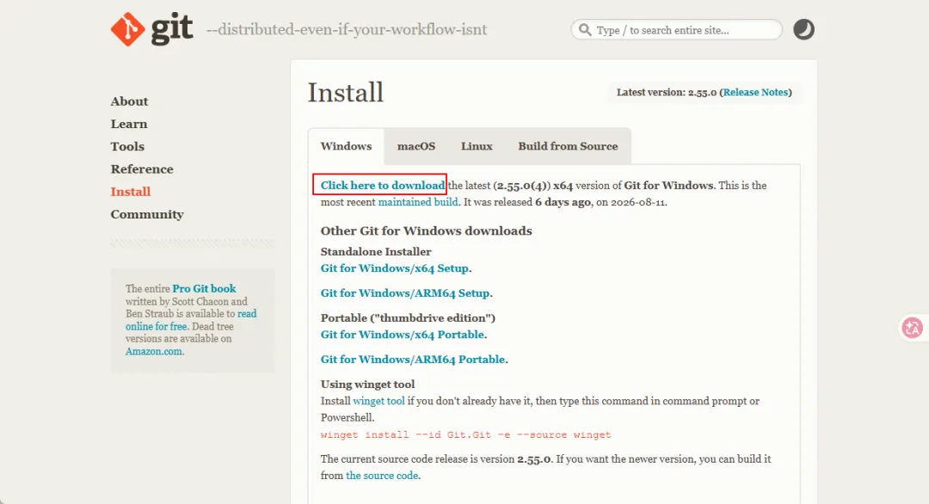
Task: Toggle dark mode with moon icon
Action: 803,29
